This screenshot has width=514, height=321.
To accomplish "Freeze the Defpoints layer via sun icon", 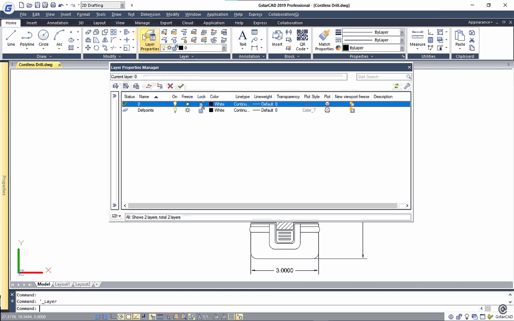I will pyautogui.click(x=187, y=110).
